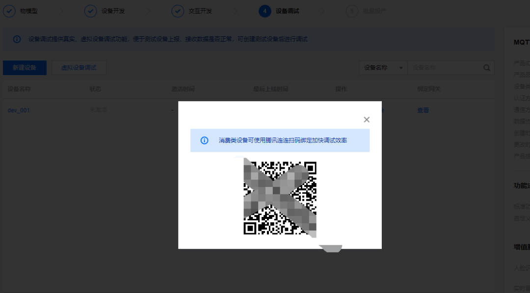Click the 绑定网关 column header
Image resolution: width=530 pixels, height=293 pixels.
428,89
